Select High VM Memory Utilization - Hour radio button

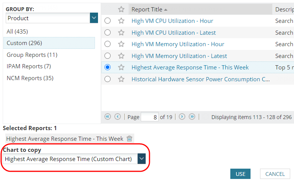tap(108, 44)
